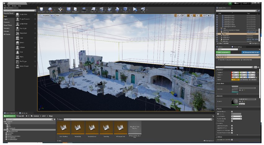Open the Perspective viewport dropdown

pos(45,15)
